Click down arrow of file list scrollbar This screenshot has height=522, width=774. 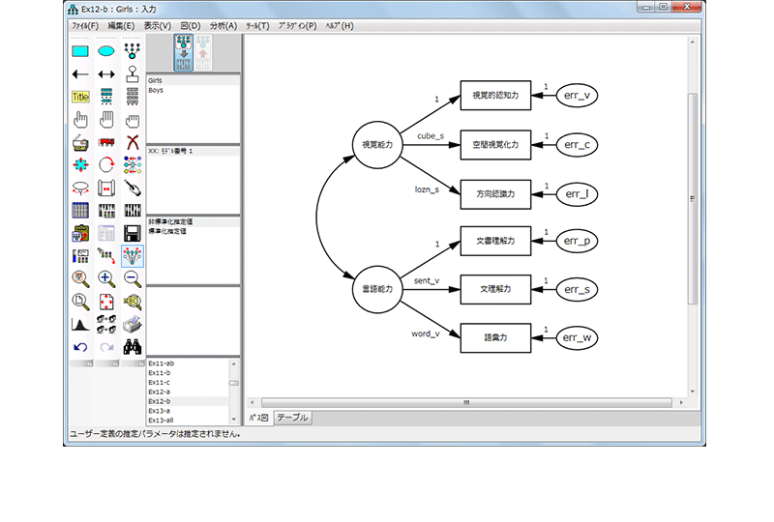point(233,420)
